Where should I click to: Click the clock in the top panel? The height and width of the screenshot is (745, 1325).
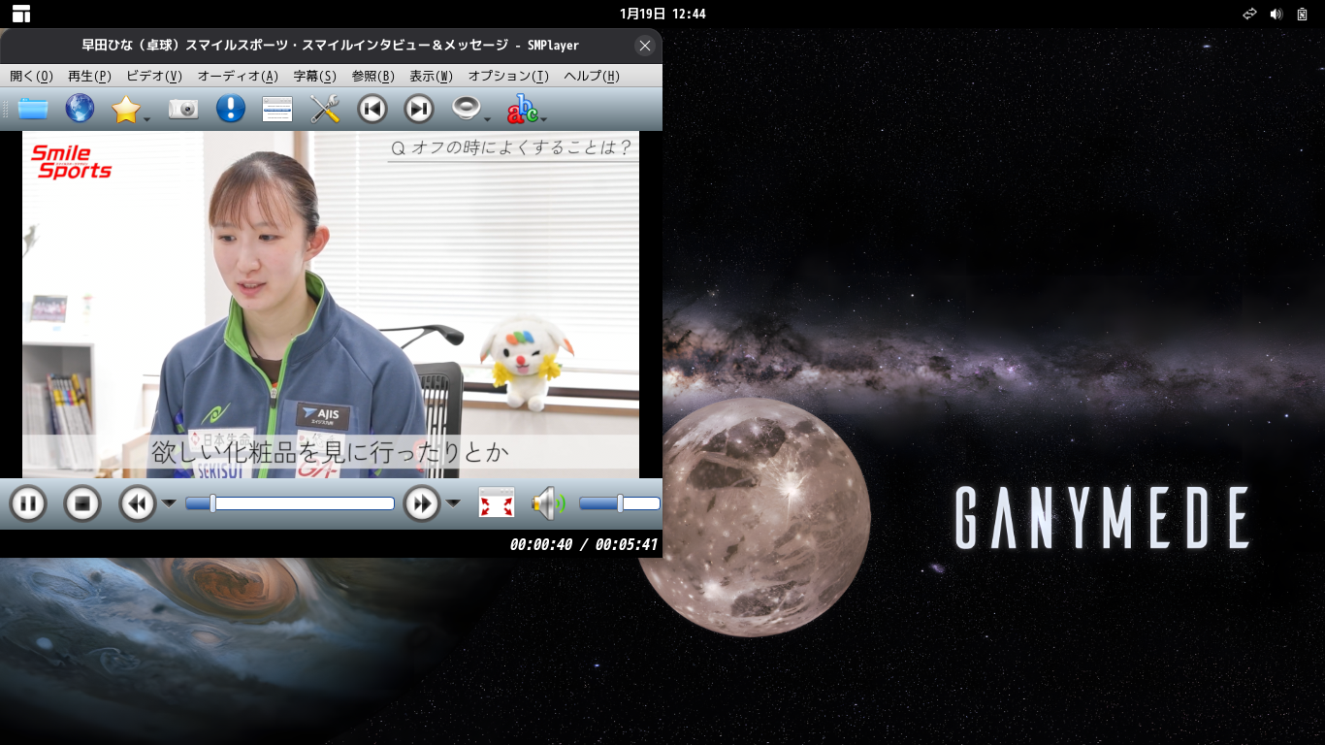click(x=662, y=14)
